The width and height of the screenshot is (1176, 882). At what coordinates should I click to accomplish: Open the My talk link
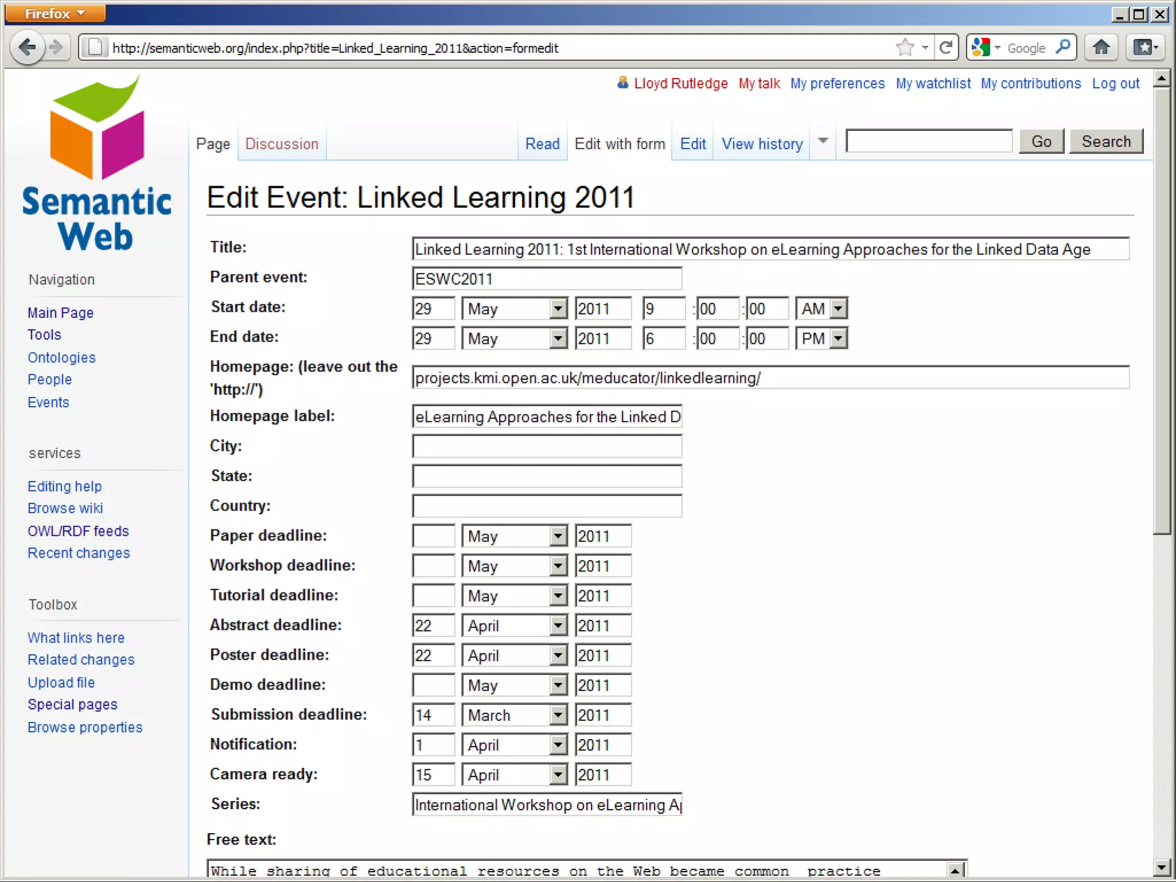759,83
